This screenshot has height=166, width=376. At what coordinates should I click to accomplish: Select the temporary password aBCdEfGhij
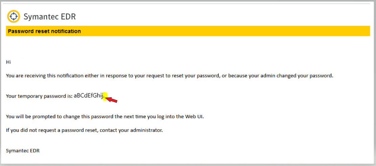click(x=88, y=96)
